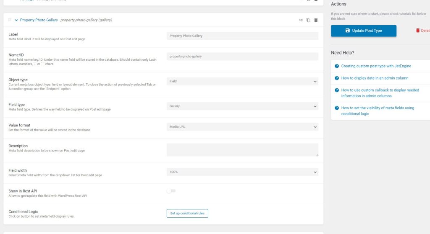Click Set up conditional rules button
Viewport: 430px width, 234px height.
point(187,213)
